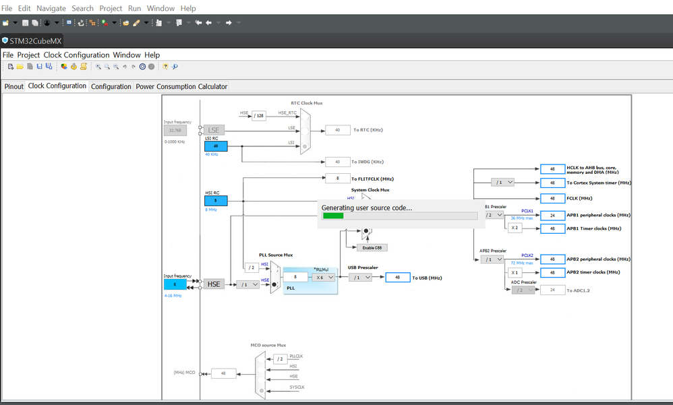Click the Redo arrow in CubeMX toolbar
Screen dimensions: 673x405
coord(134,67)
